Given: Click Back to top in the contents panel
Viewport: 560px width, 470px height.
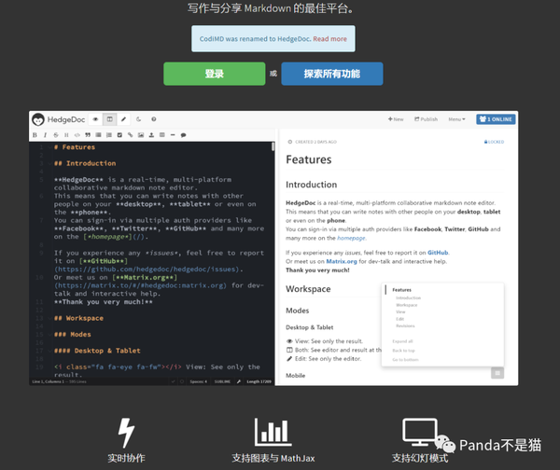Looking at the screenshot, I should tap(403, 351).
